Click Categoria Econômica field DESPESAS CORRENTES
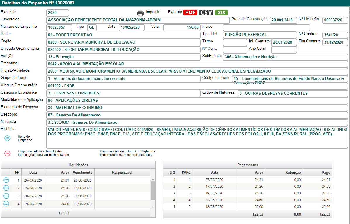This screenshot has width=350, height=224. click(123, 93)
